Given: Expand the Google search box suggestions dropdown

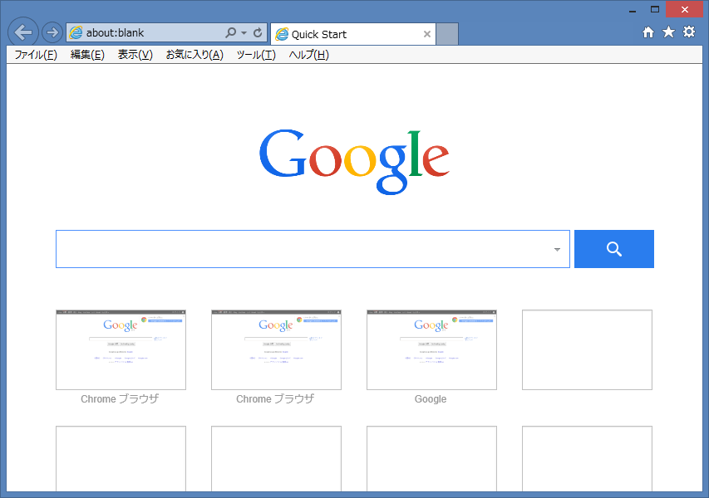Looking at the screenshot, I should [557, 249].
